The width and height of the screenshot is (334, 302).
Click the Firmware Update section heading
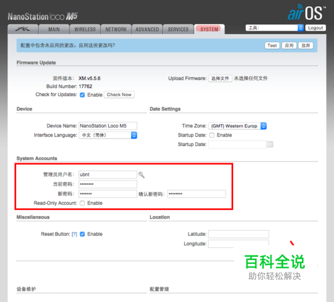[36, 63]
